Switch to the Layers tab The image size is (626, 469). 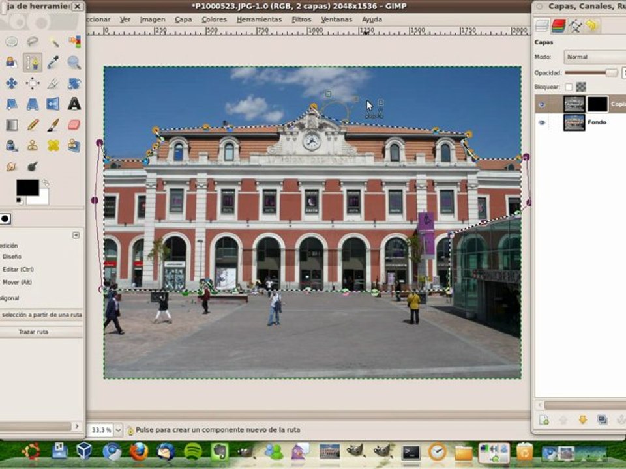[542, 26]
